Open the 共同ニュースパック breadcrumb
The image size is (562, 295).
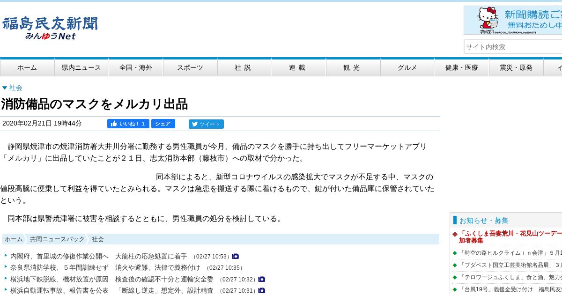pos(57,239)
